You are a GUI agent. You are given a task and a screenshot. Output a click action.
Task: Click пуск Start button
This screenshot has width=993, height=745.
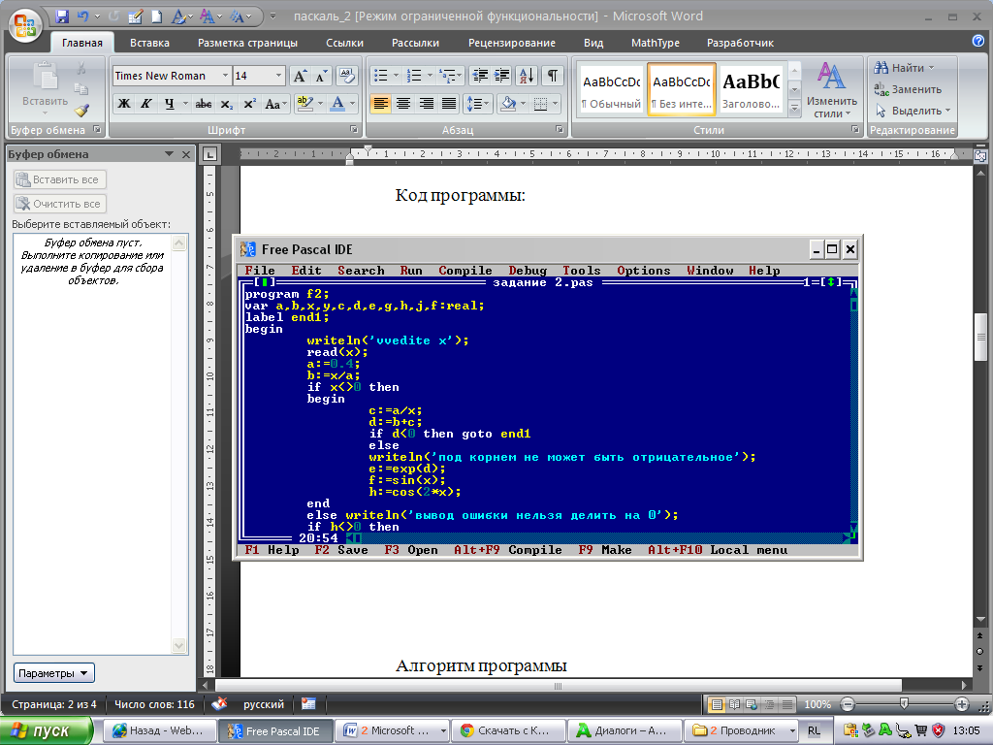tap(47, 730)
